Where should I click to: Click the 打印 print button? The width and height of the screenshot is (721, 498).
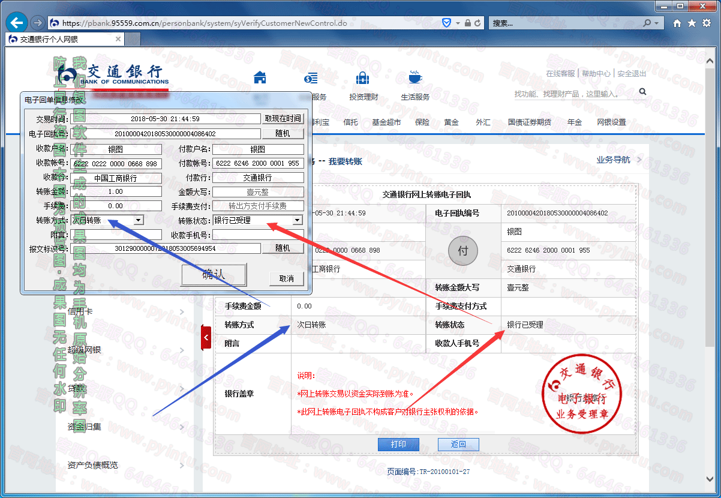398,445
